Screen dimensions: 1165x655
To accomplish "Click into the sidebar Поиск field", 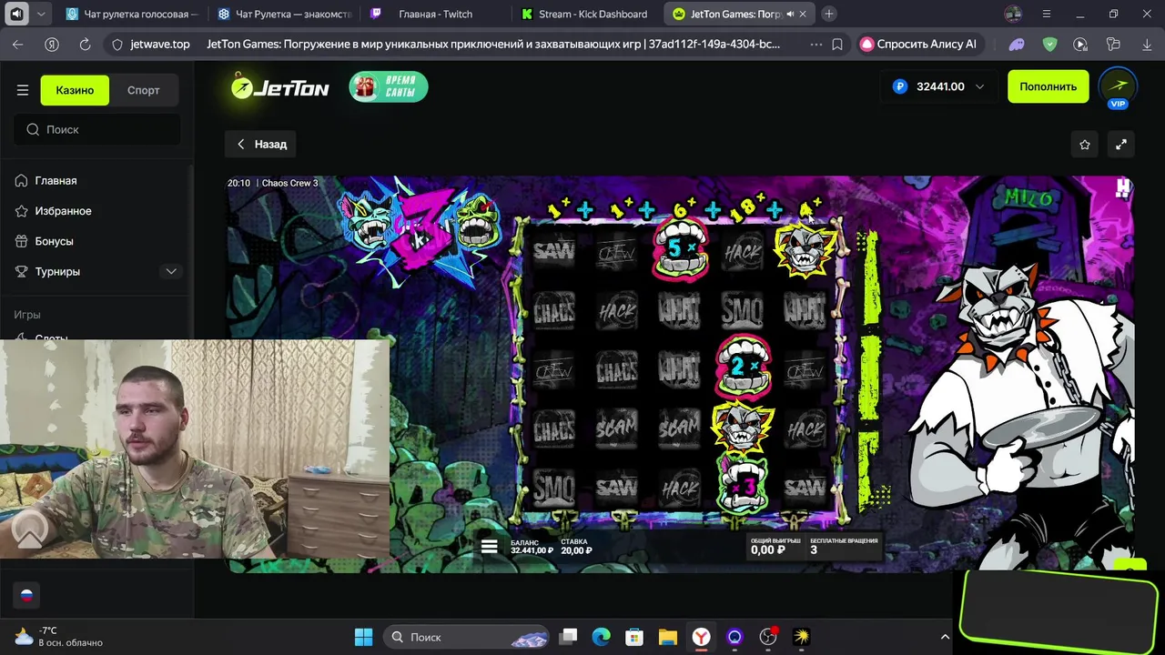I will pos(97,129).
